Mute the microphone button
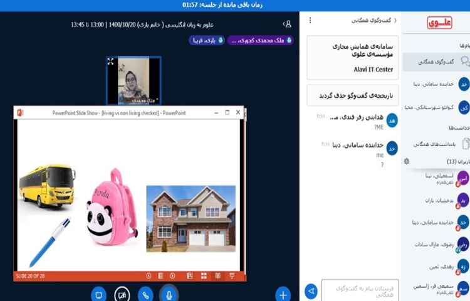 click(169, 294)
